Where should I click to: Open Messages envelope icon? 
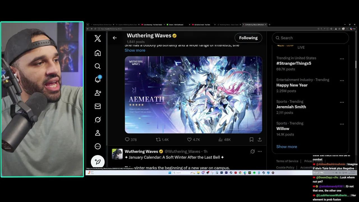[x=98, y=106]
